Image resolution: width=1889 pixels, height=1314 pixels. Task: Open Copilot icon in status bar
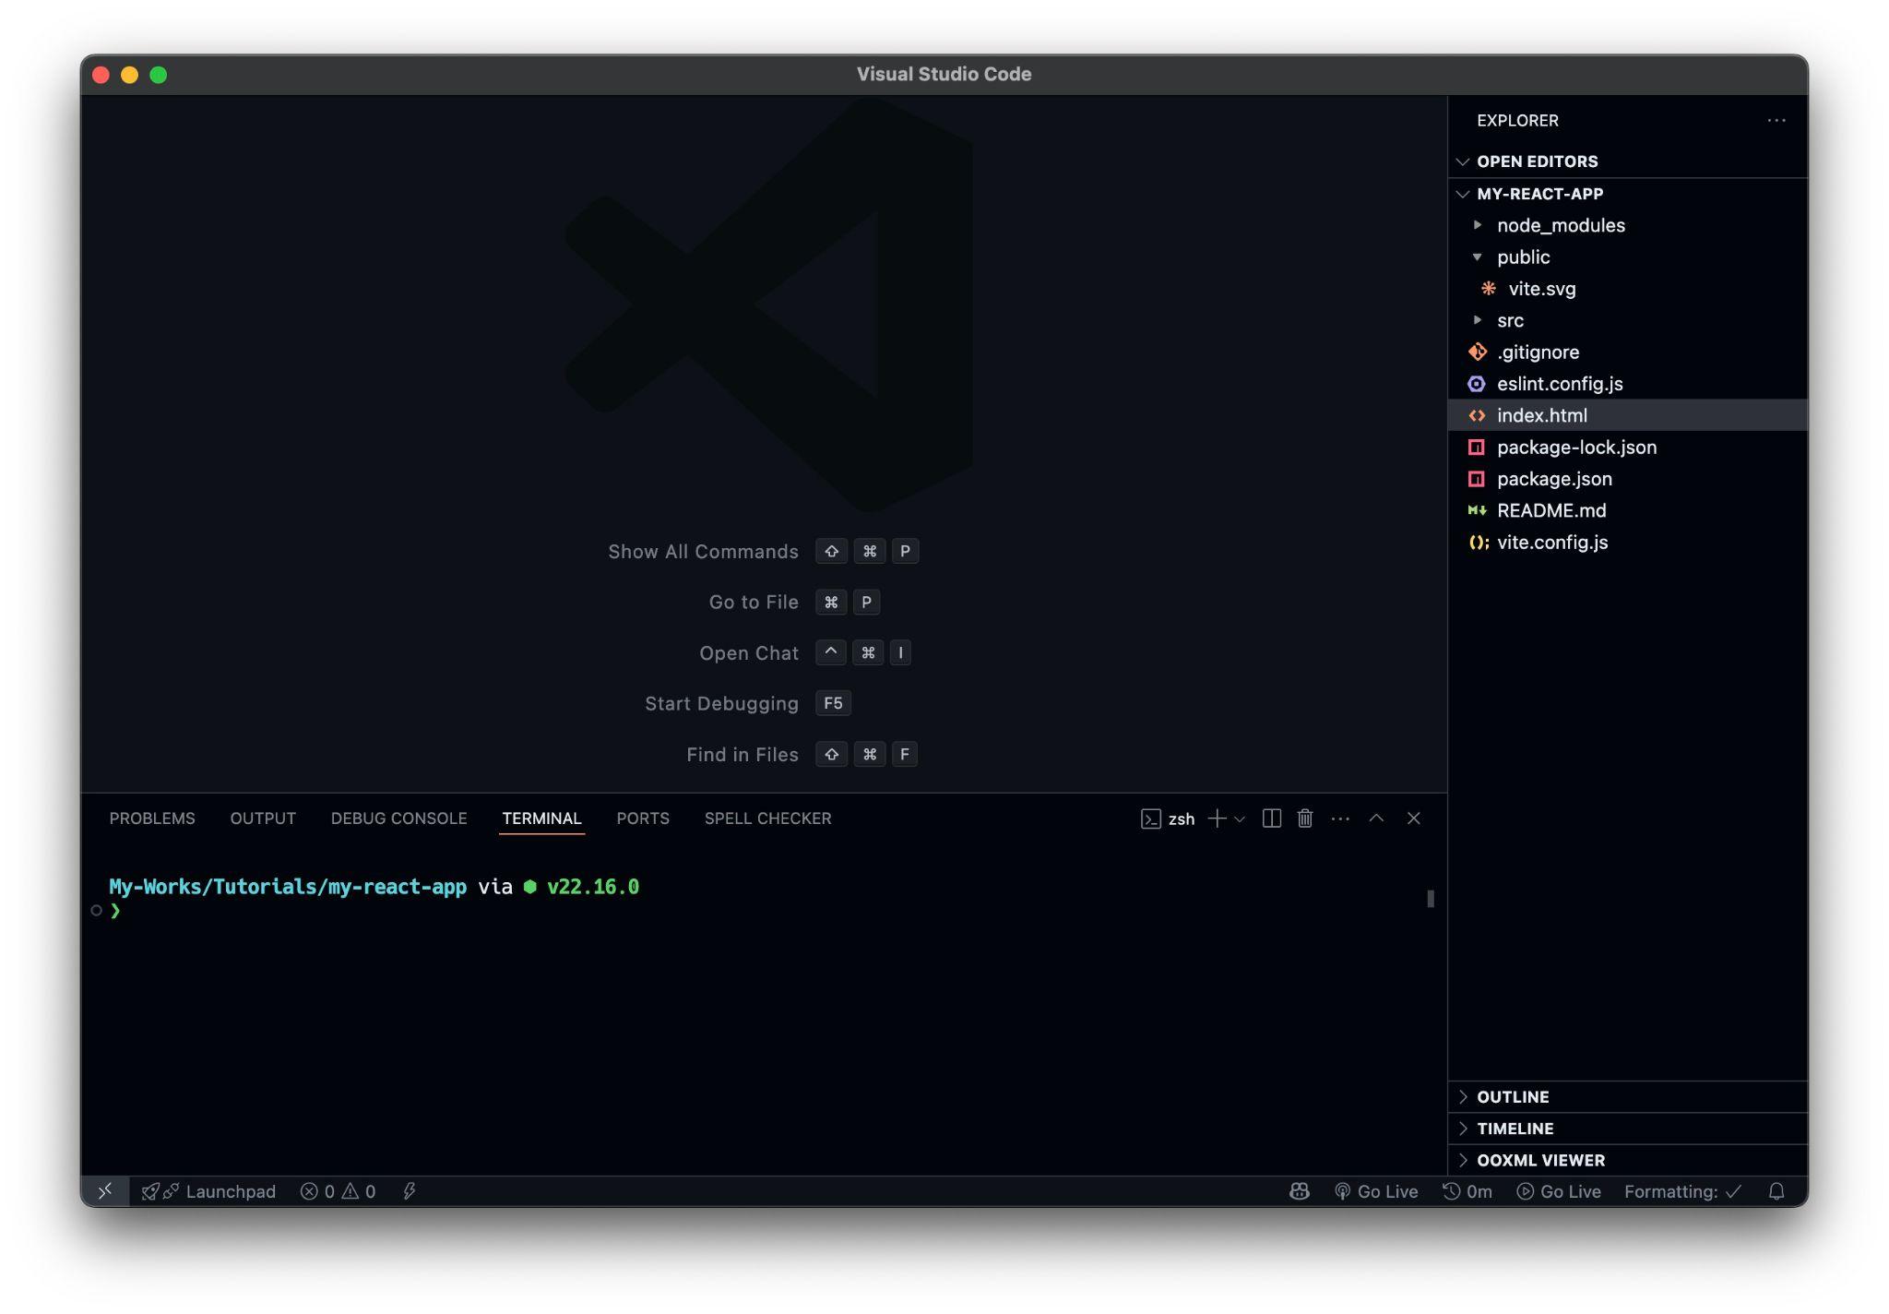click(1299, 1191)
